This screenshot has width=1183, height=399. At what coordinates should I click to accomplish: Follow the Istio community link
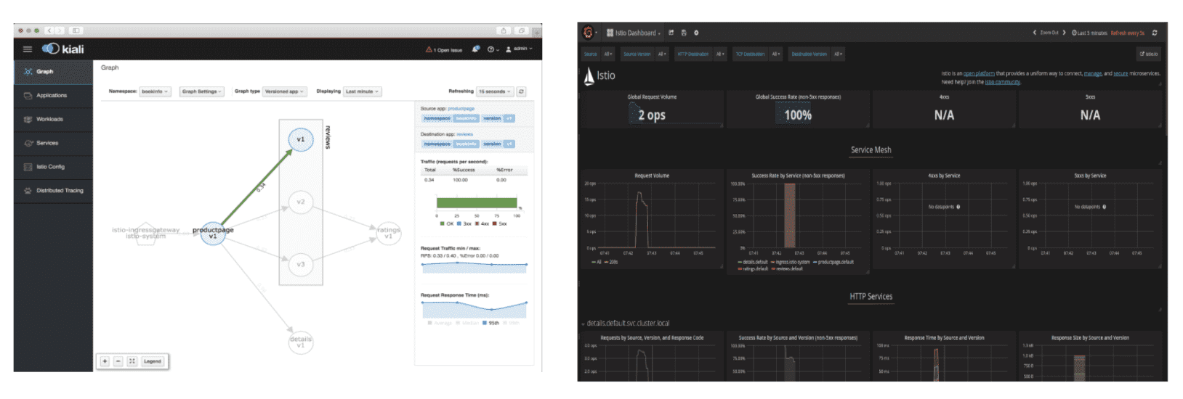(1002, 82)
